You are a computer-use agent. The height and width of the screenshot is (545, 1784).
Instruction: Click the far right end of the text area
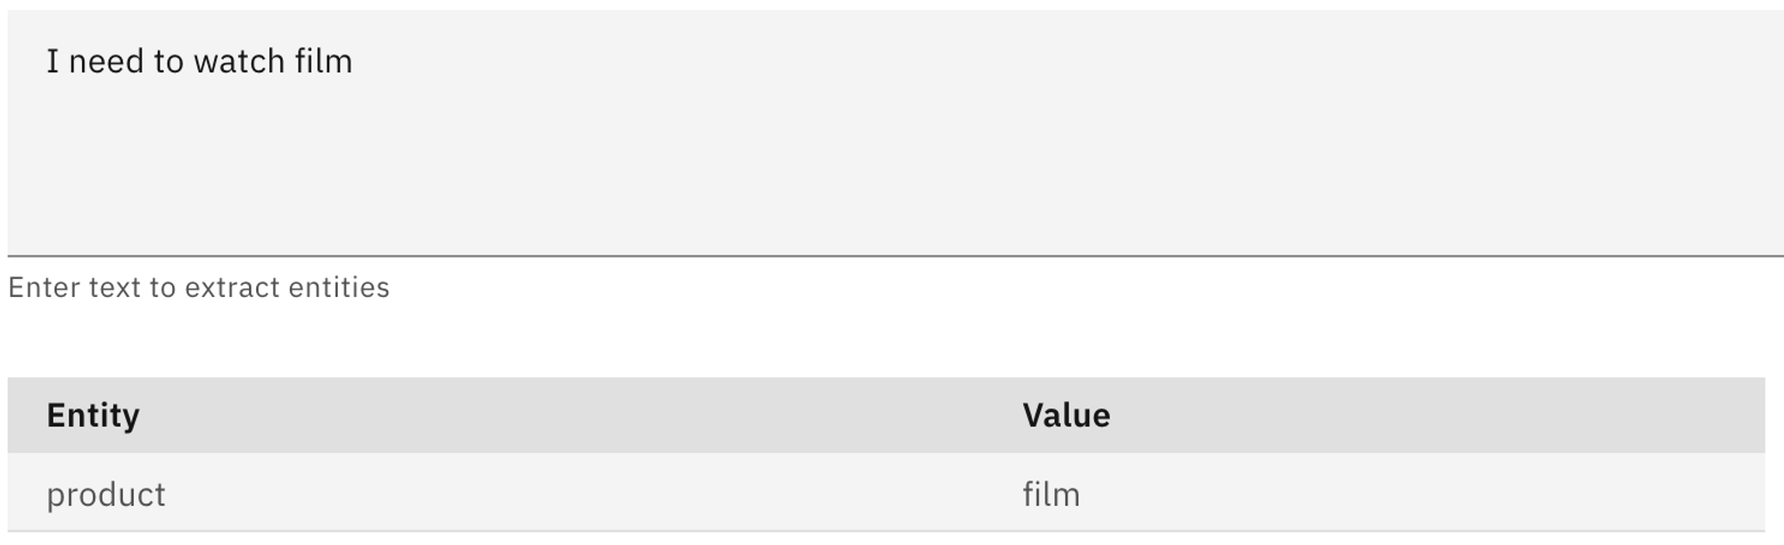pyautogui.click(x=1748, y=134)
